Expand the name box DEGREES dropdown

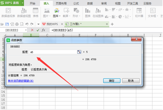(26, 30)
